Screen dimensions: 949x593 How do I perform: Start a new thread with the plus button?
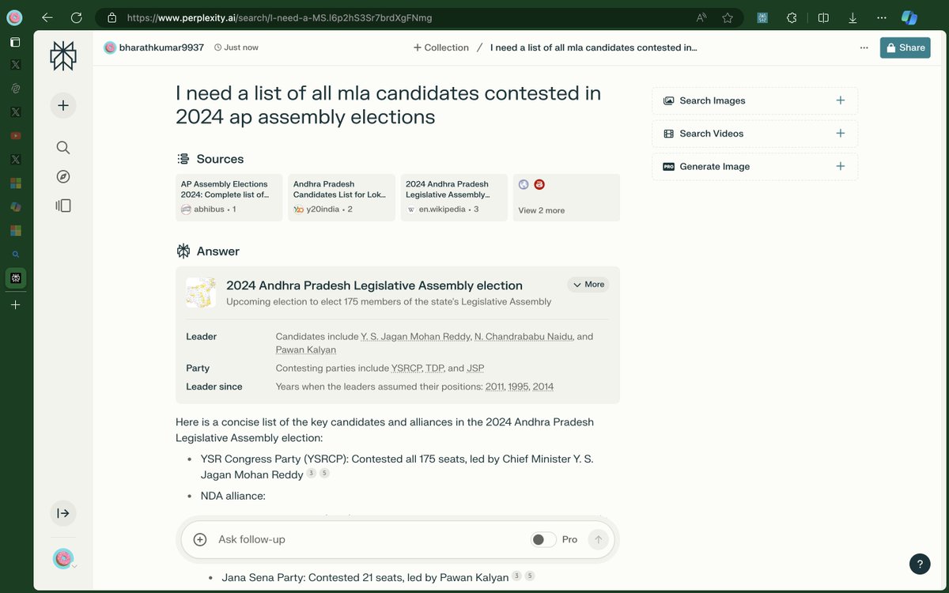pyautogui.click(x=63, y=105)
